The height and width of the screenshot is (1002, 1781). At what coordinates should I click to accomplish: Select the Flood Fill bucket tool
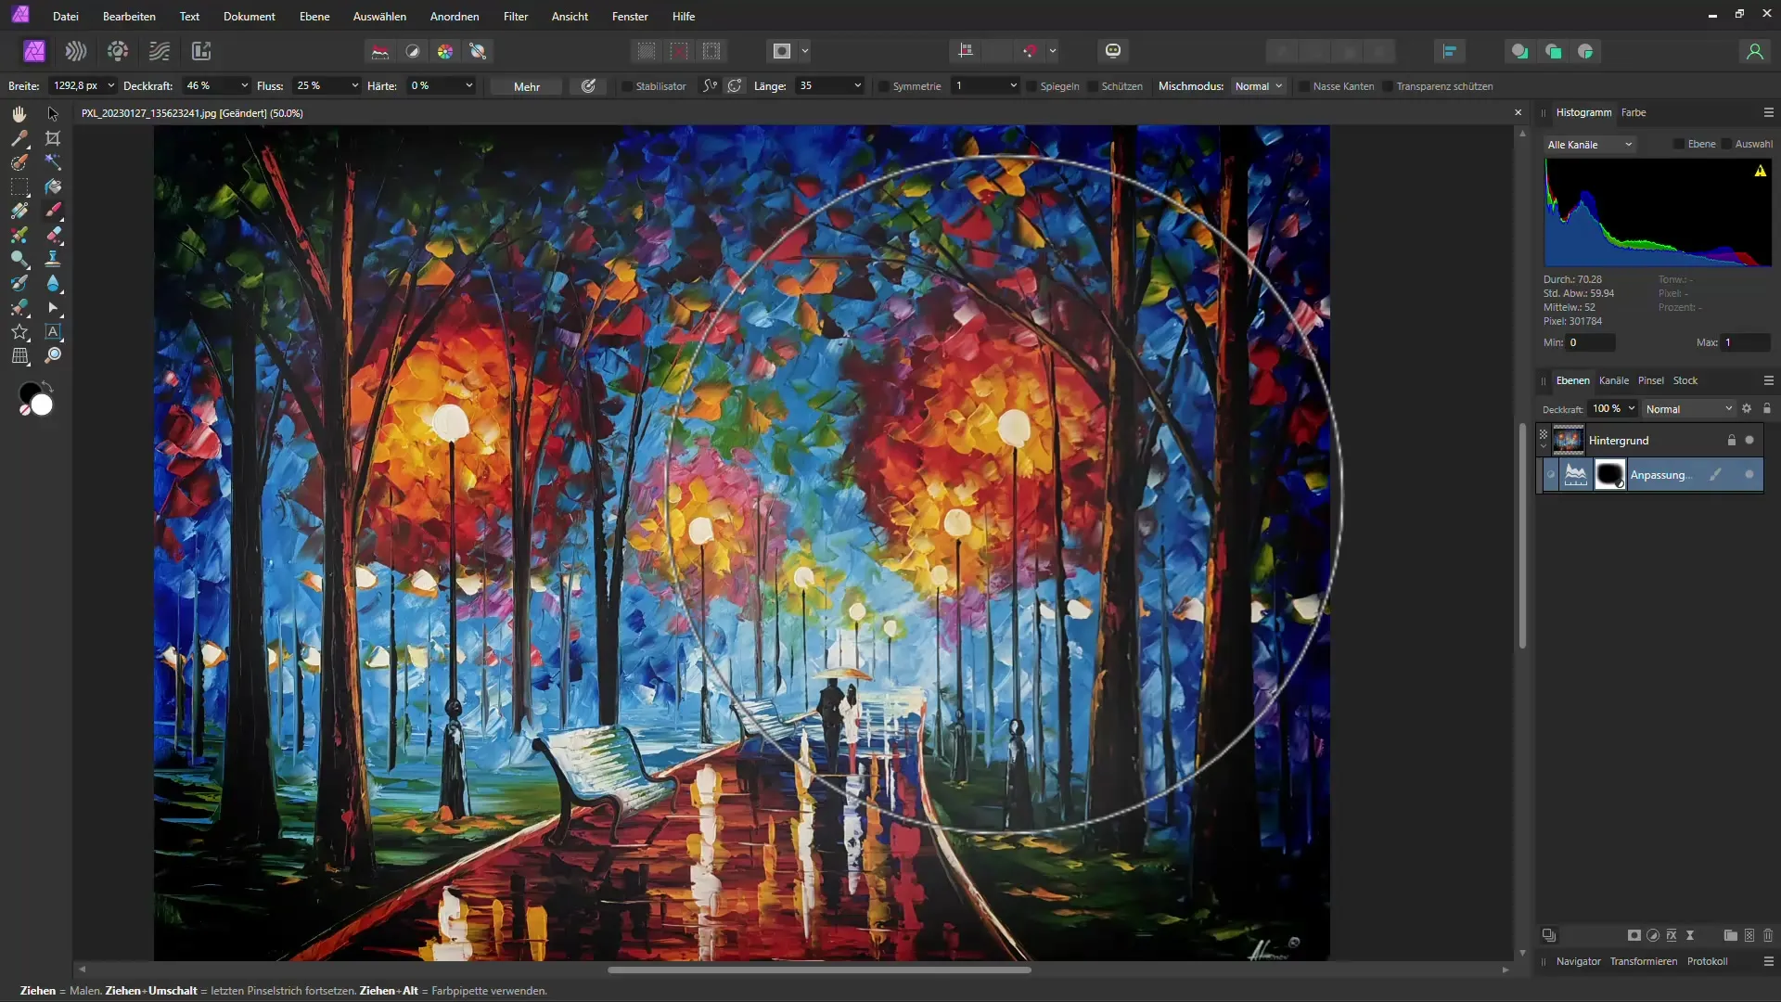[x=53, y=186]
